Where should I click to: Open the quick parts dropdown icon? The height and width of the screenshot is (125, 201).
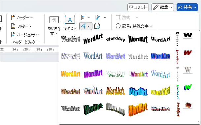point(85,17)
